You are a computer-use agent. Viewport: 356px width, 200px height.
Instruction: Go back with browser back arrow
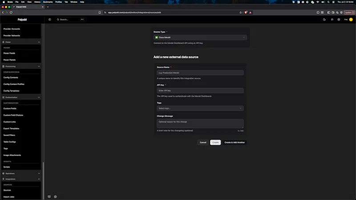(3, 12)
